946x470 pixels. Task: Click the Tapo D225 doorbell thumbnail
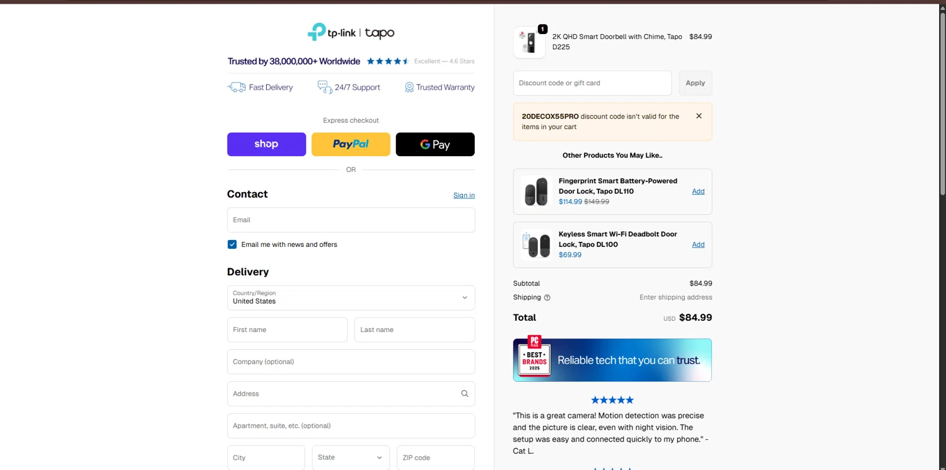(529, 42)
